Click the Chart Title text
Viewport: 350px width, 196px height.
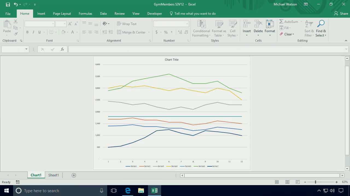[171, 60]
